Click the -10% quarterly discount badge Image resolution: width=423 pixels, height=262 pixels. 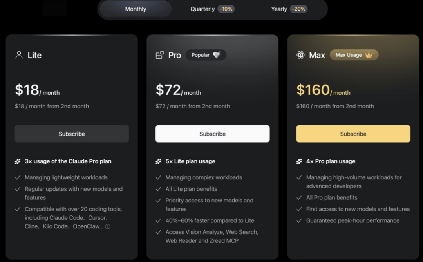point(226,9)
